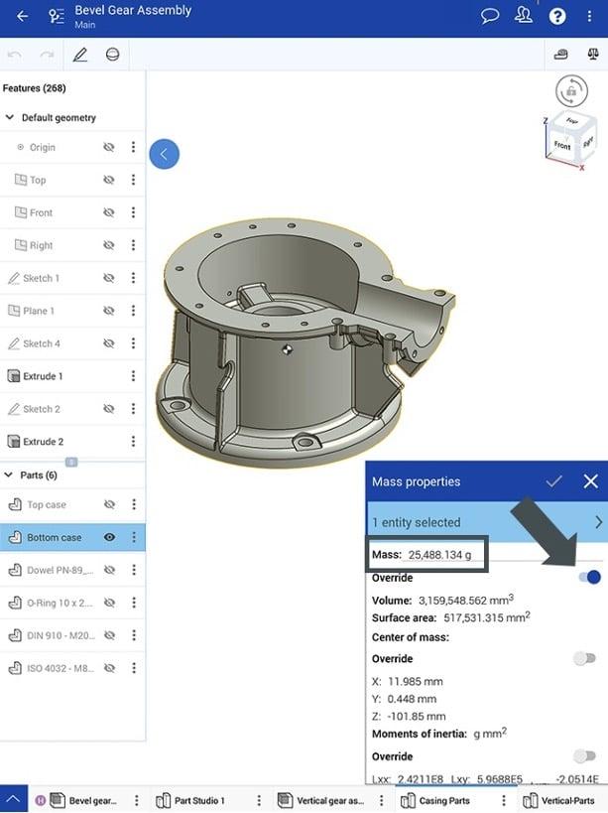Image resolution: width=608 pixels, height=813 pixels.
Task: Open the comments speech bubble icon
Action: coord(490,16)
